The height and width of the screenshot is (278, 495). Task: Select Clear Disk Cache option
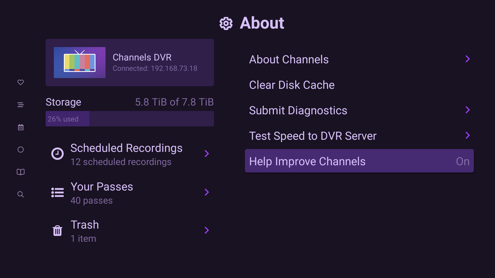pyautogui.click(x=292, y=85)
